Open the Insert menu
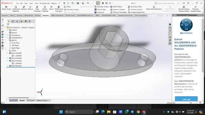 [x=31, y=3]
